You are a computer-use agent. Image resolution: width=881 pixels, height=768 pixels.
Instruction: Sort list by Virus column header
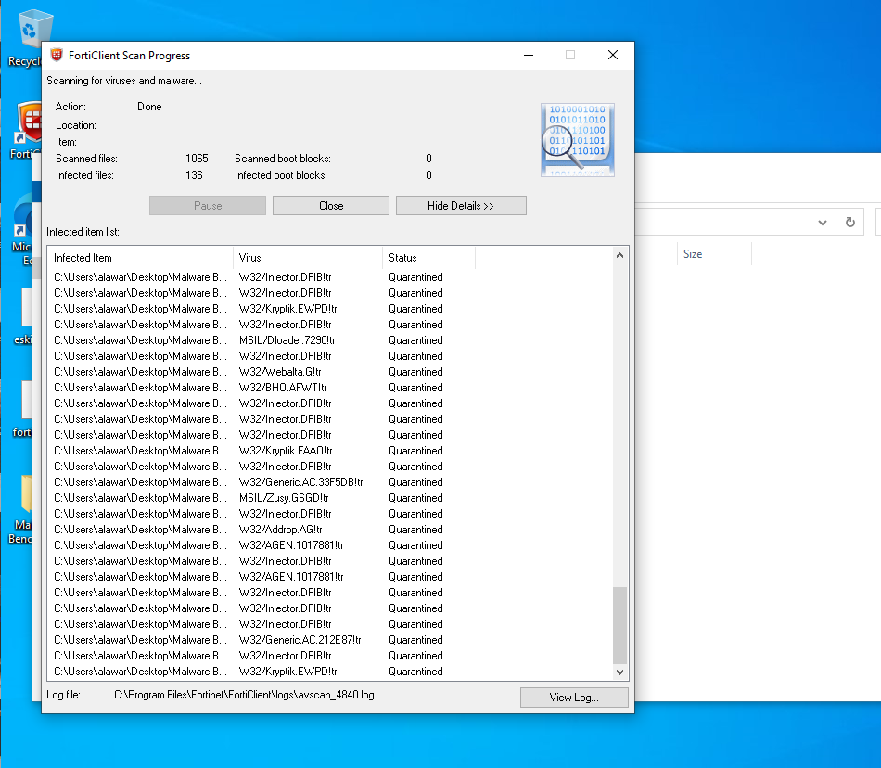(307, 258)
